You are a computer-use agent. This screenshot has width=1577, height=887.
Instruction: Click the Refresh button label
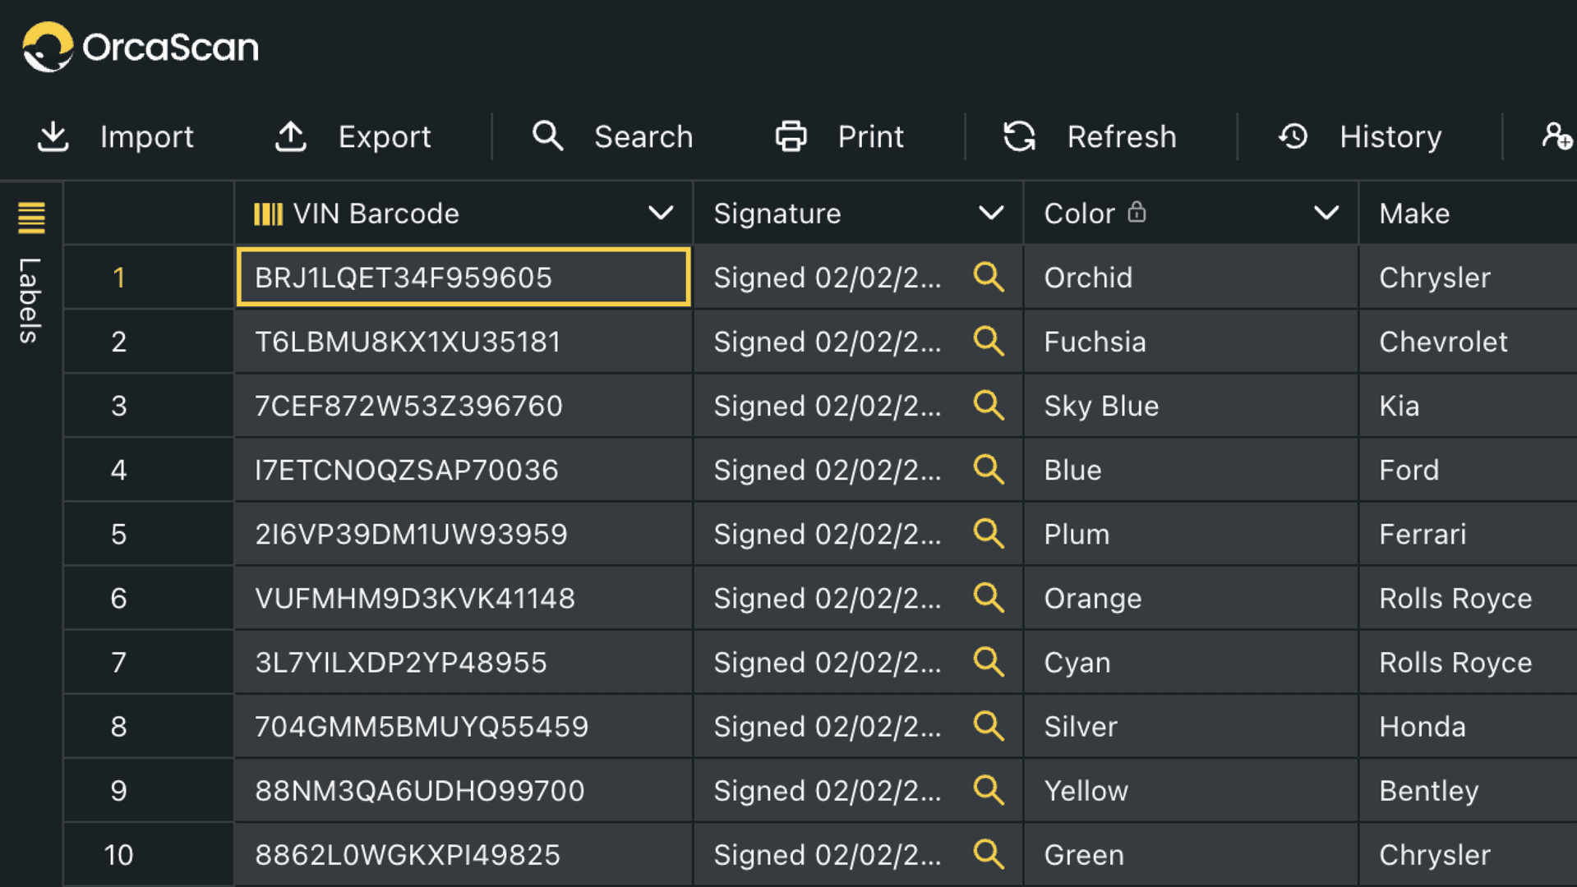point(1121,136)
